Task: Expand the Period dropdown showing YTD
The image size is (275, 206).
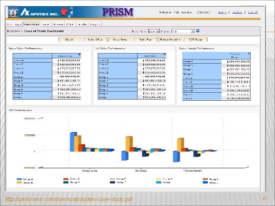Action: tap(183, 31)
